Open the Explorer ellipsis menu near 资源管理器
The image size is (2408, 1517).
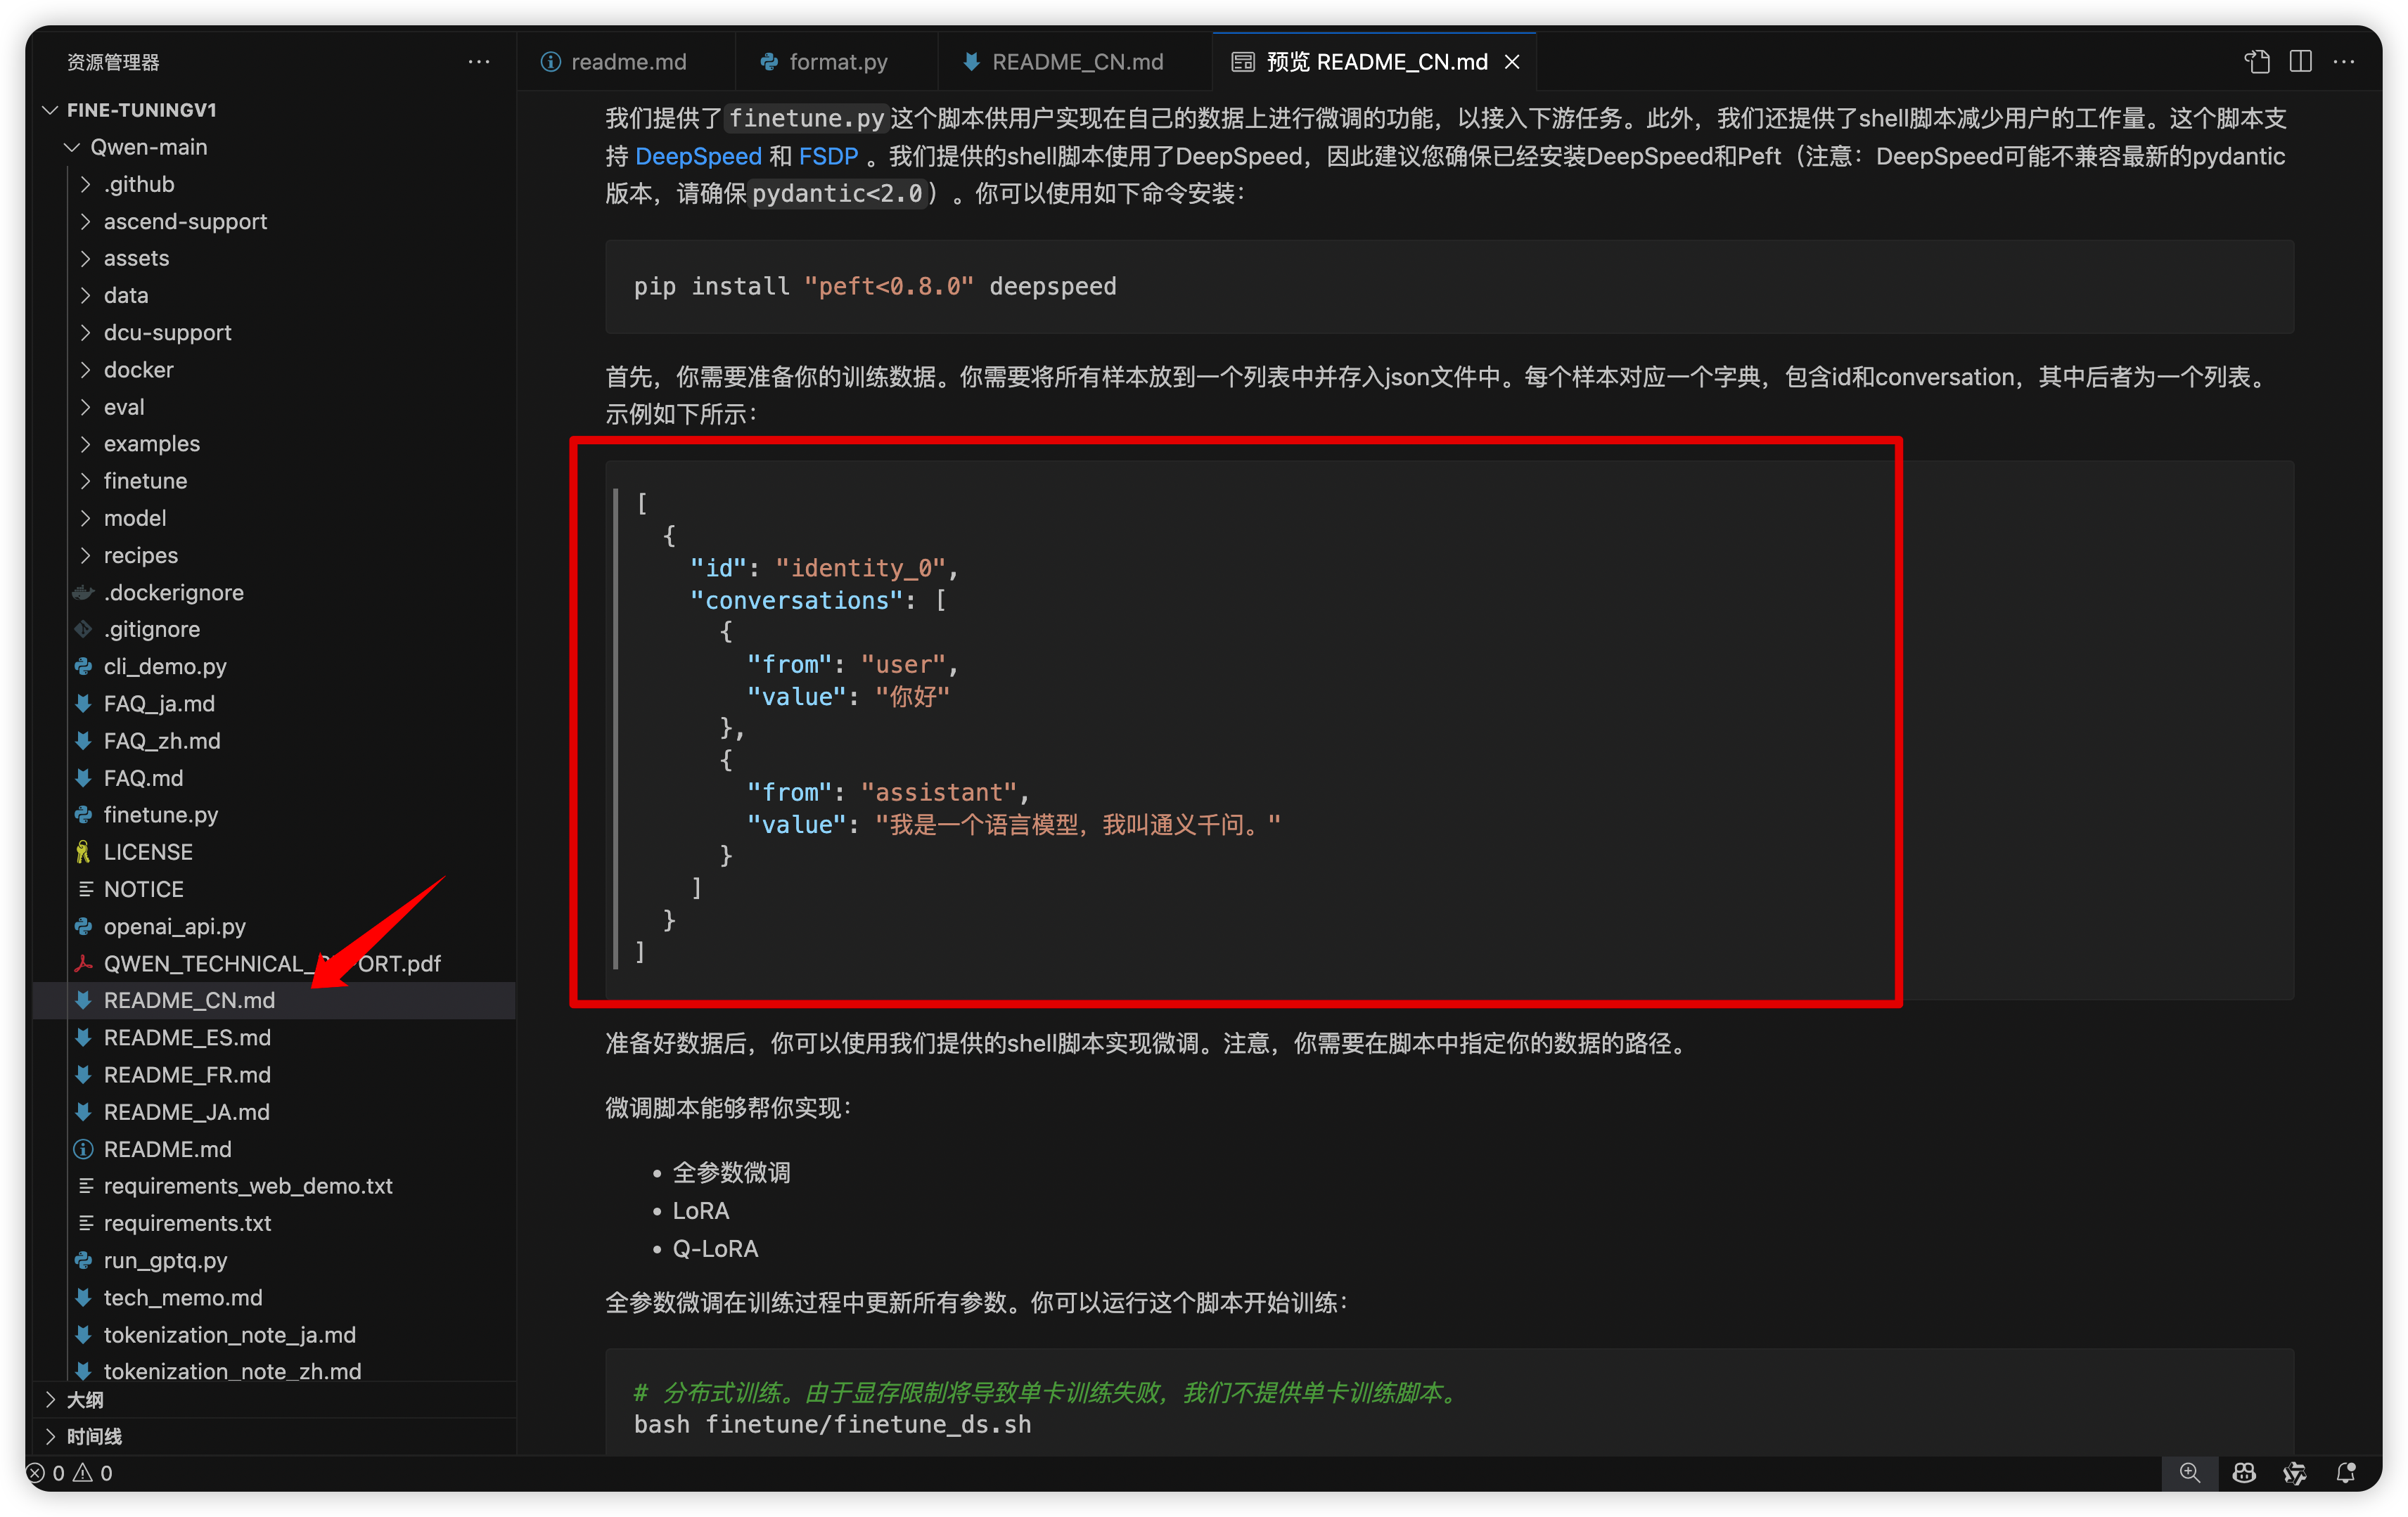480,62
